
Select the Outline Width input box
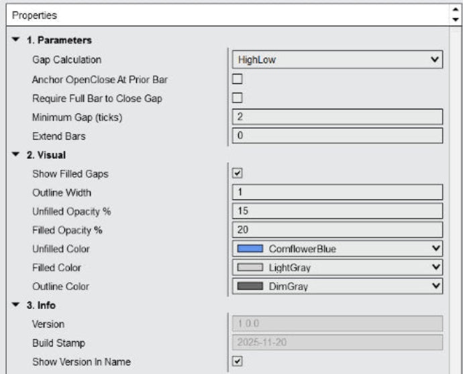pos(337,192)
